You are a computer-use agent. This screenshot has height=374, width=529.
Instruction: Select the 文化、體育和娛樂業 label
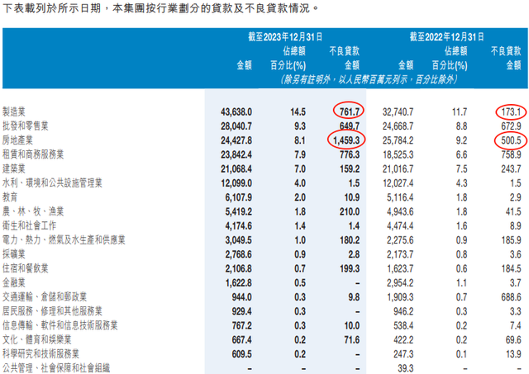coord(36,339)
